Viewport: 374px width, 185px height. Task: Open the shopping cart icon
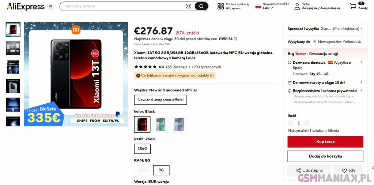click(x=353, y=6)
